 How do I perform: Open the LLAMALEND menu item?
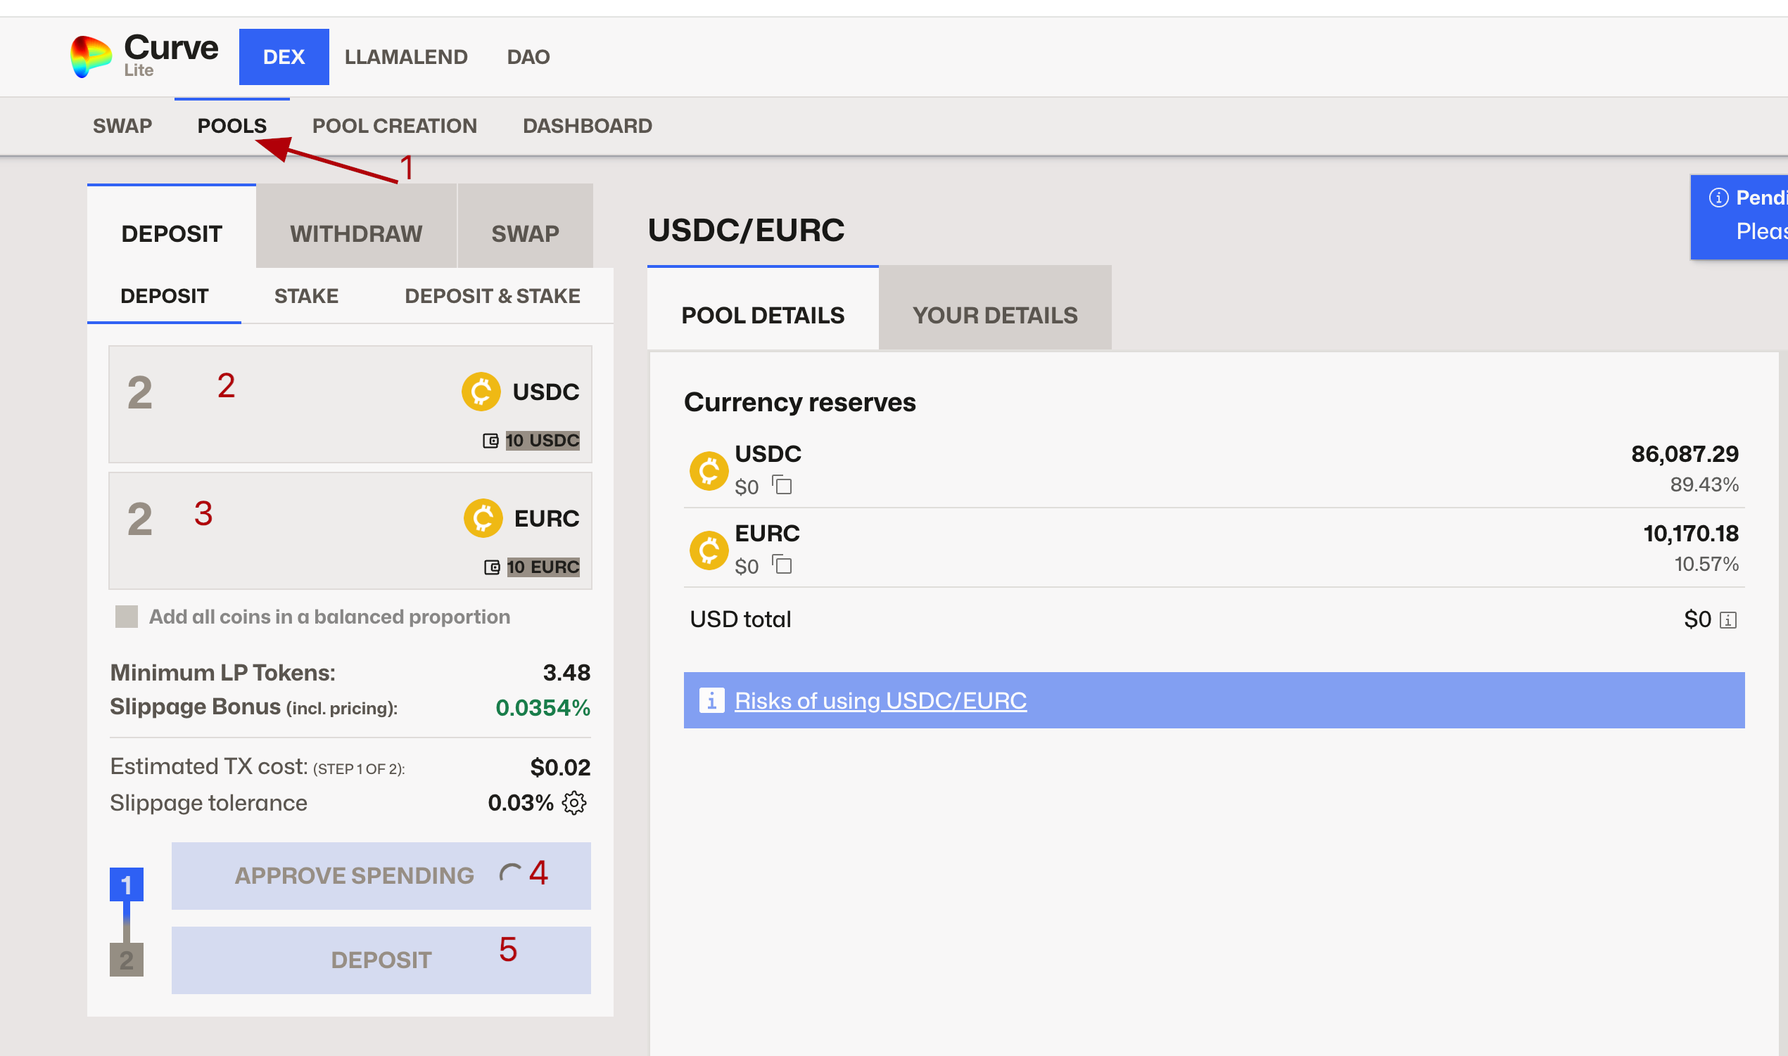[406, 57]
